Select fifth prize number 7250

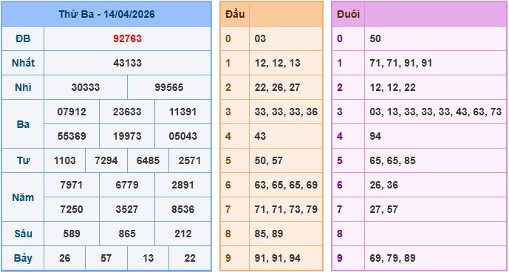pos(72,209)
